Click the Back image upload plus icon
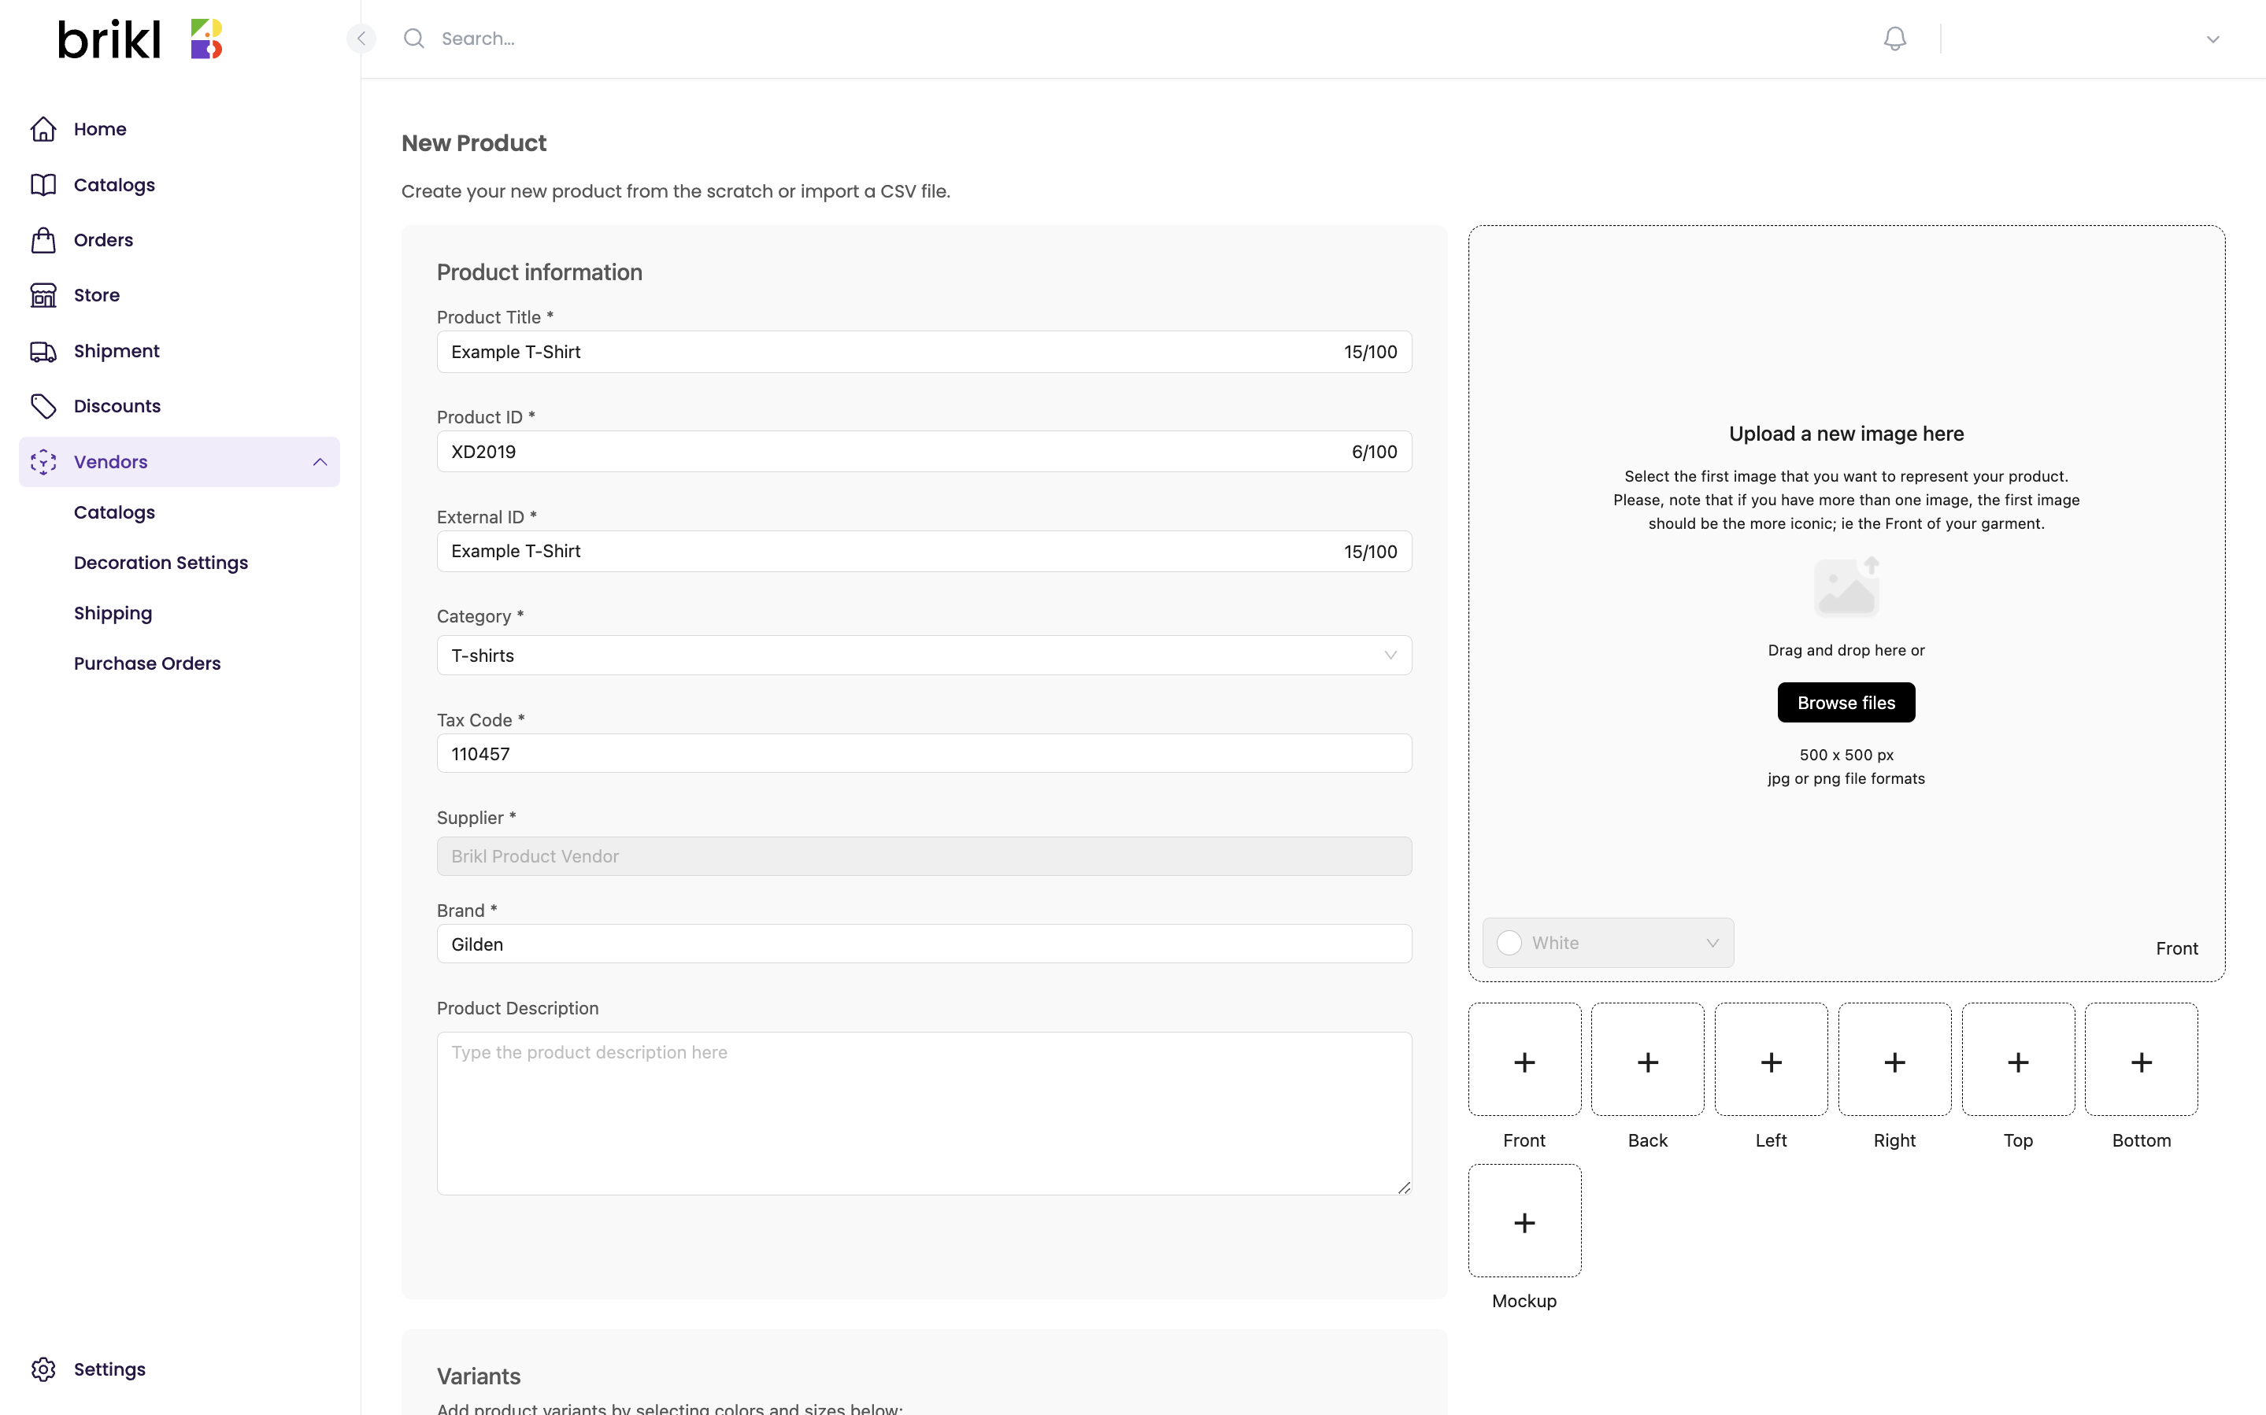 [1648, 1061]
